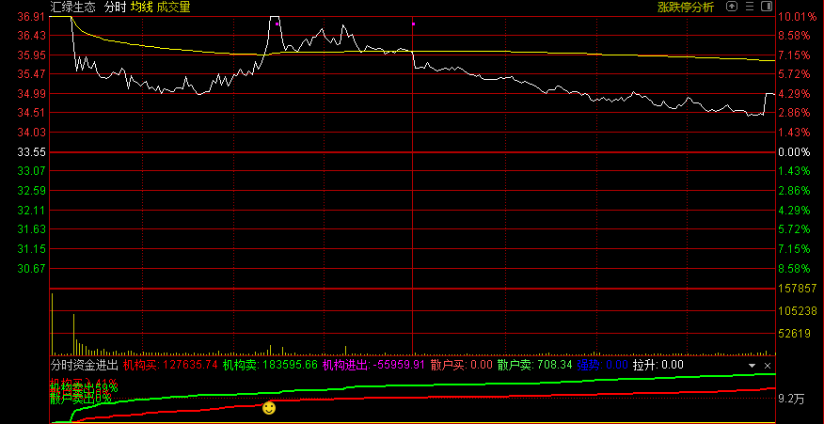Open dropdown arrow of the indicator panel

point(752,365)
